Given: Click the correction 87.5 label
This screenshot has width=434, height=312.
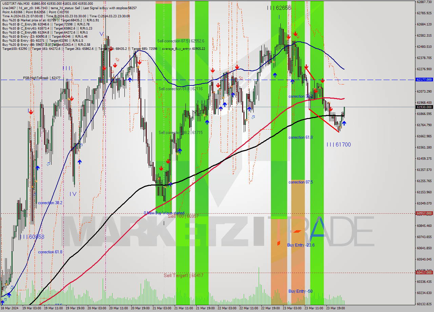Looking at the screenshot, I should 301,182.
